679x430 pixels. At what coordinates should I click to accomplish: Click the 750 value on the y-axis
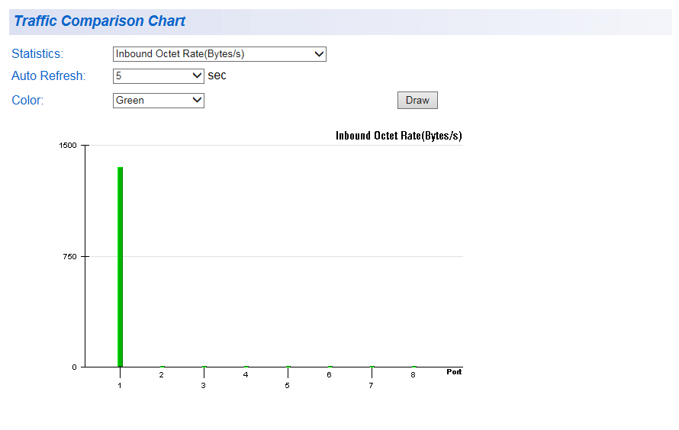point(69,256)
